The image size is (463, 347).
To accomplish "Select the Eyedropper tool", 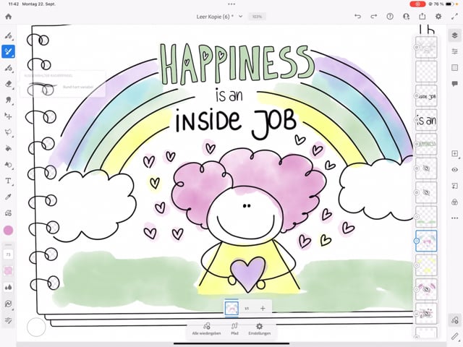I will coord(8,197).
